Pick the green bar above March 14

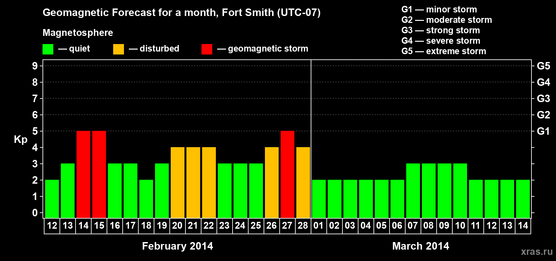tap(523, 199)
